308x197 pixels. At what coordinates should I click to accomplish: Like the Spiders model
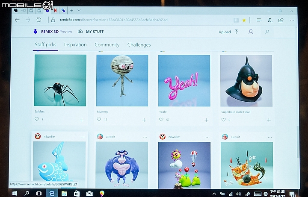tap(37, 119)
